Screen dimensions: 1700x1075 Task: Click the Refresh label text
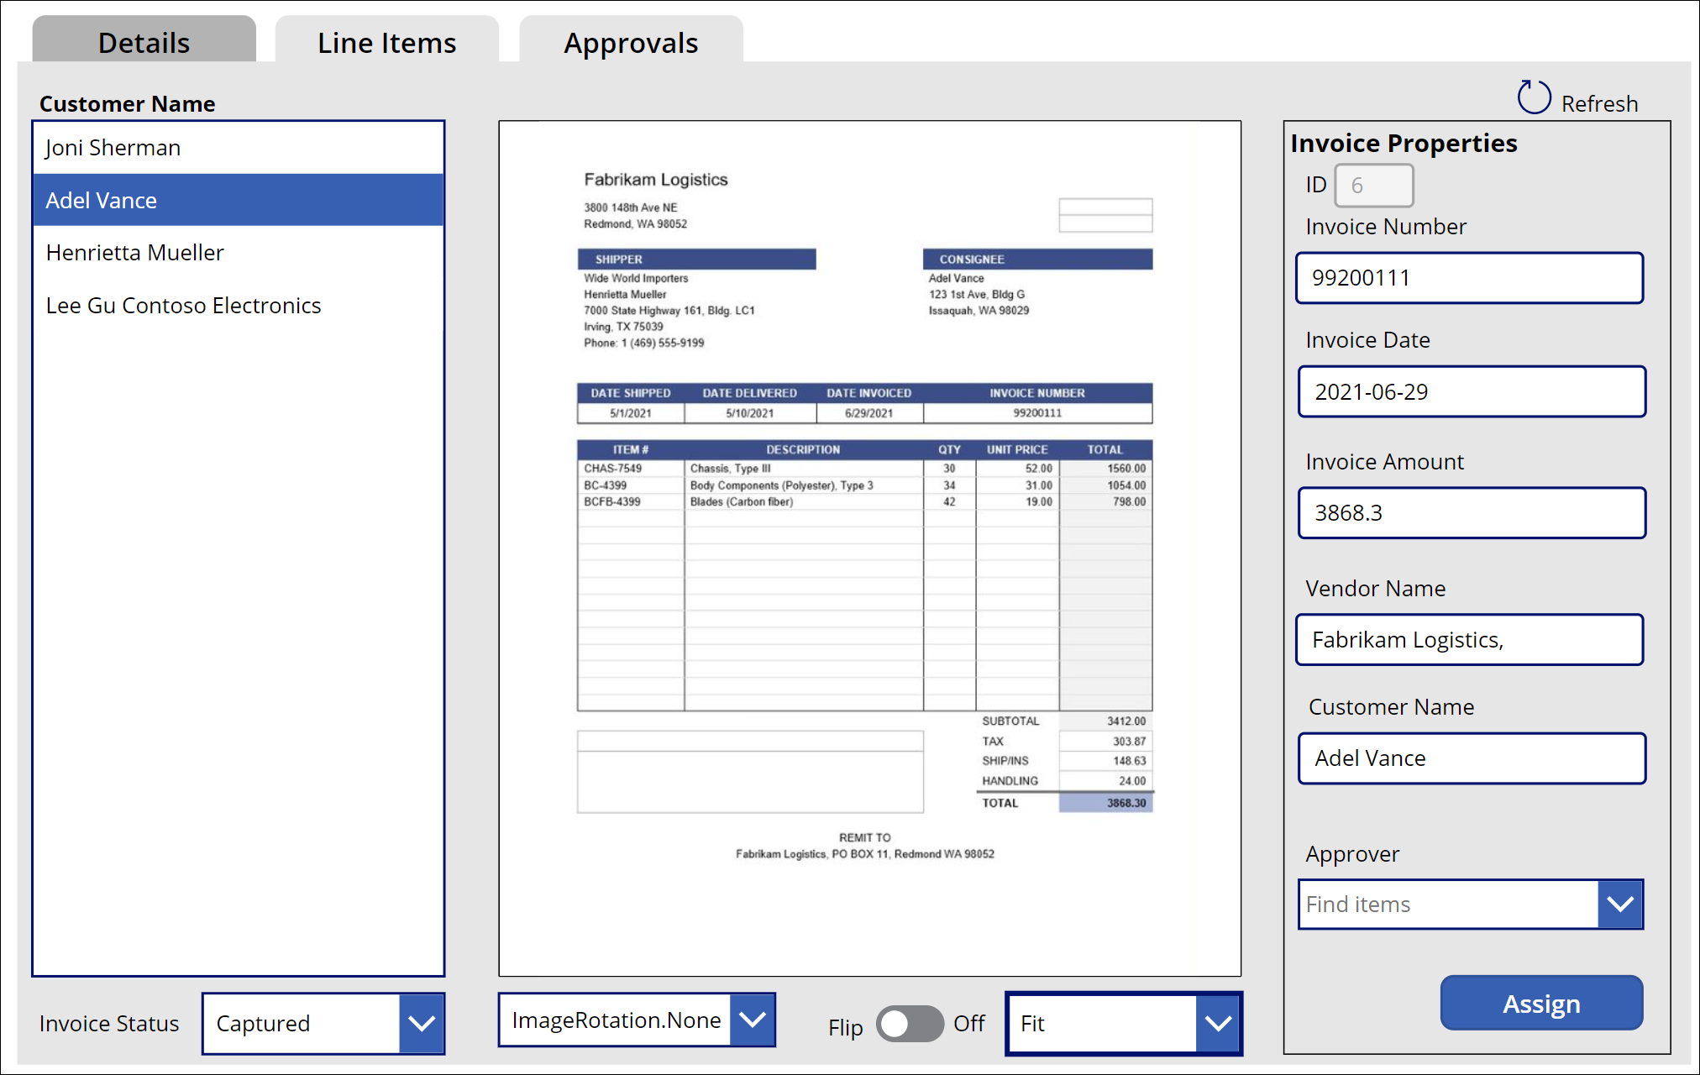point(1598,103)
